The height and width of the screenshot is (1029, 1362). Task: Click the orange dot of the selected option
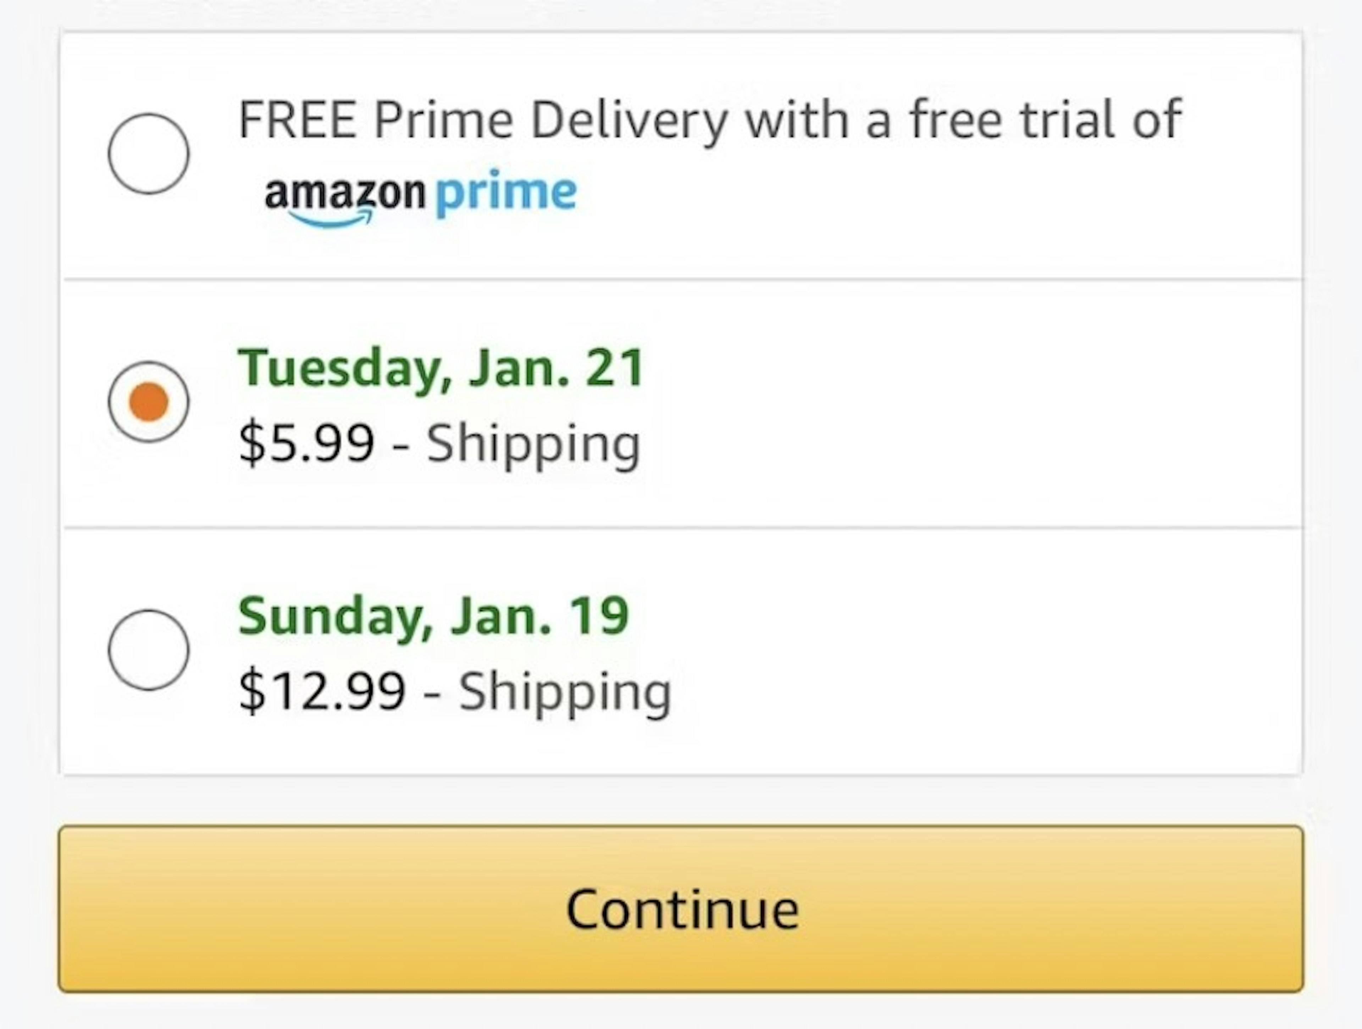[148, 402]
